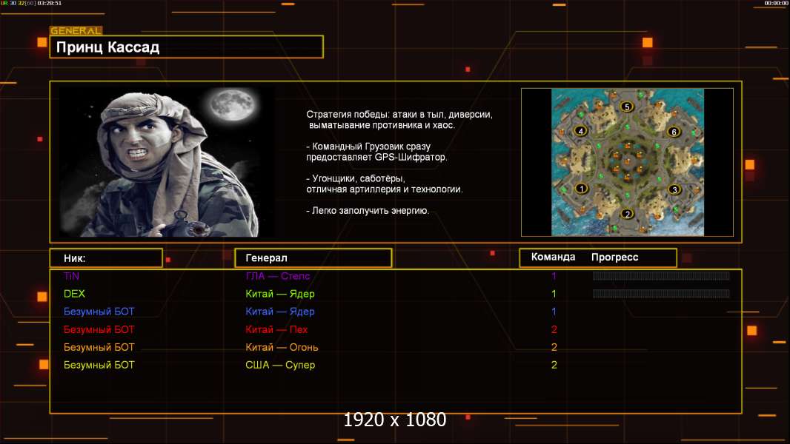Screen dimensions: 790x444
Task: Click the "Стратегия победы" description line
Action: 399,114
